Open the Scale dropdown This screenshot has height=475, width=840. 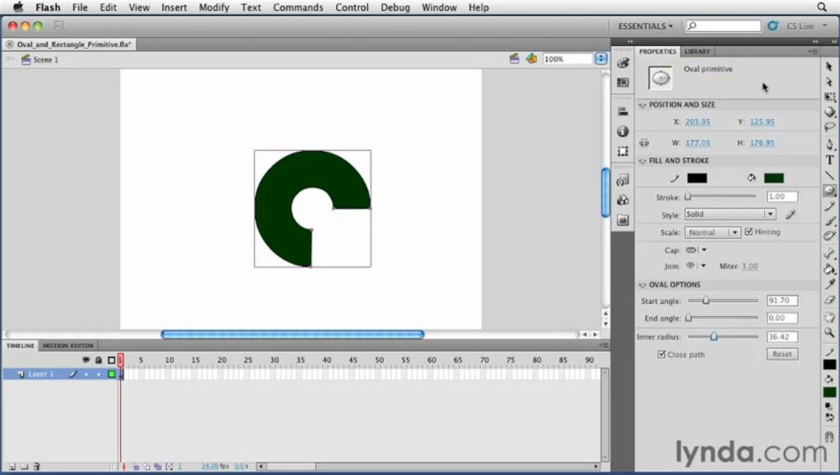(x=713, y=232)
